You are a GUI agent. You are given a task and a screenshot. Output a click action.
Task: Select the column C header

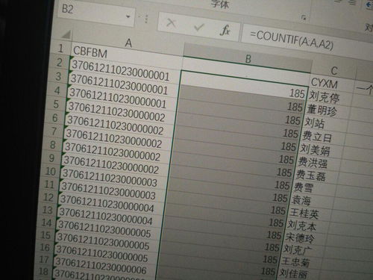pyautogui.click(x=334, y=71)
